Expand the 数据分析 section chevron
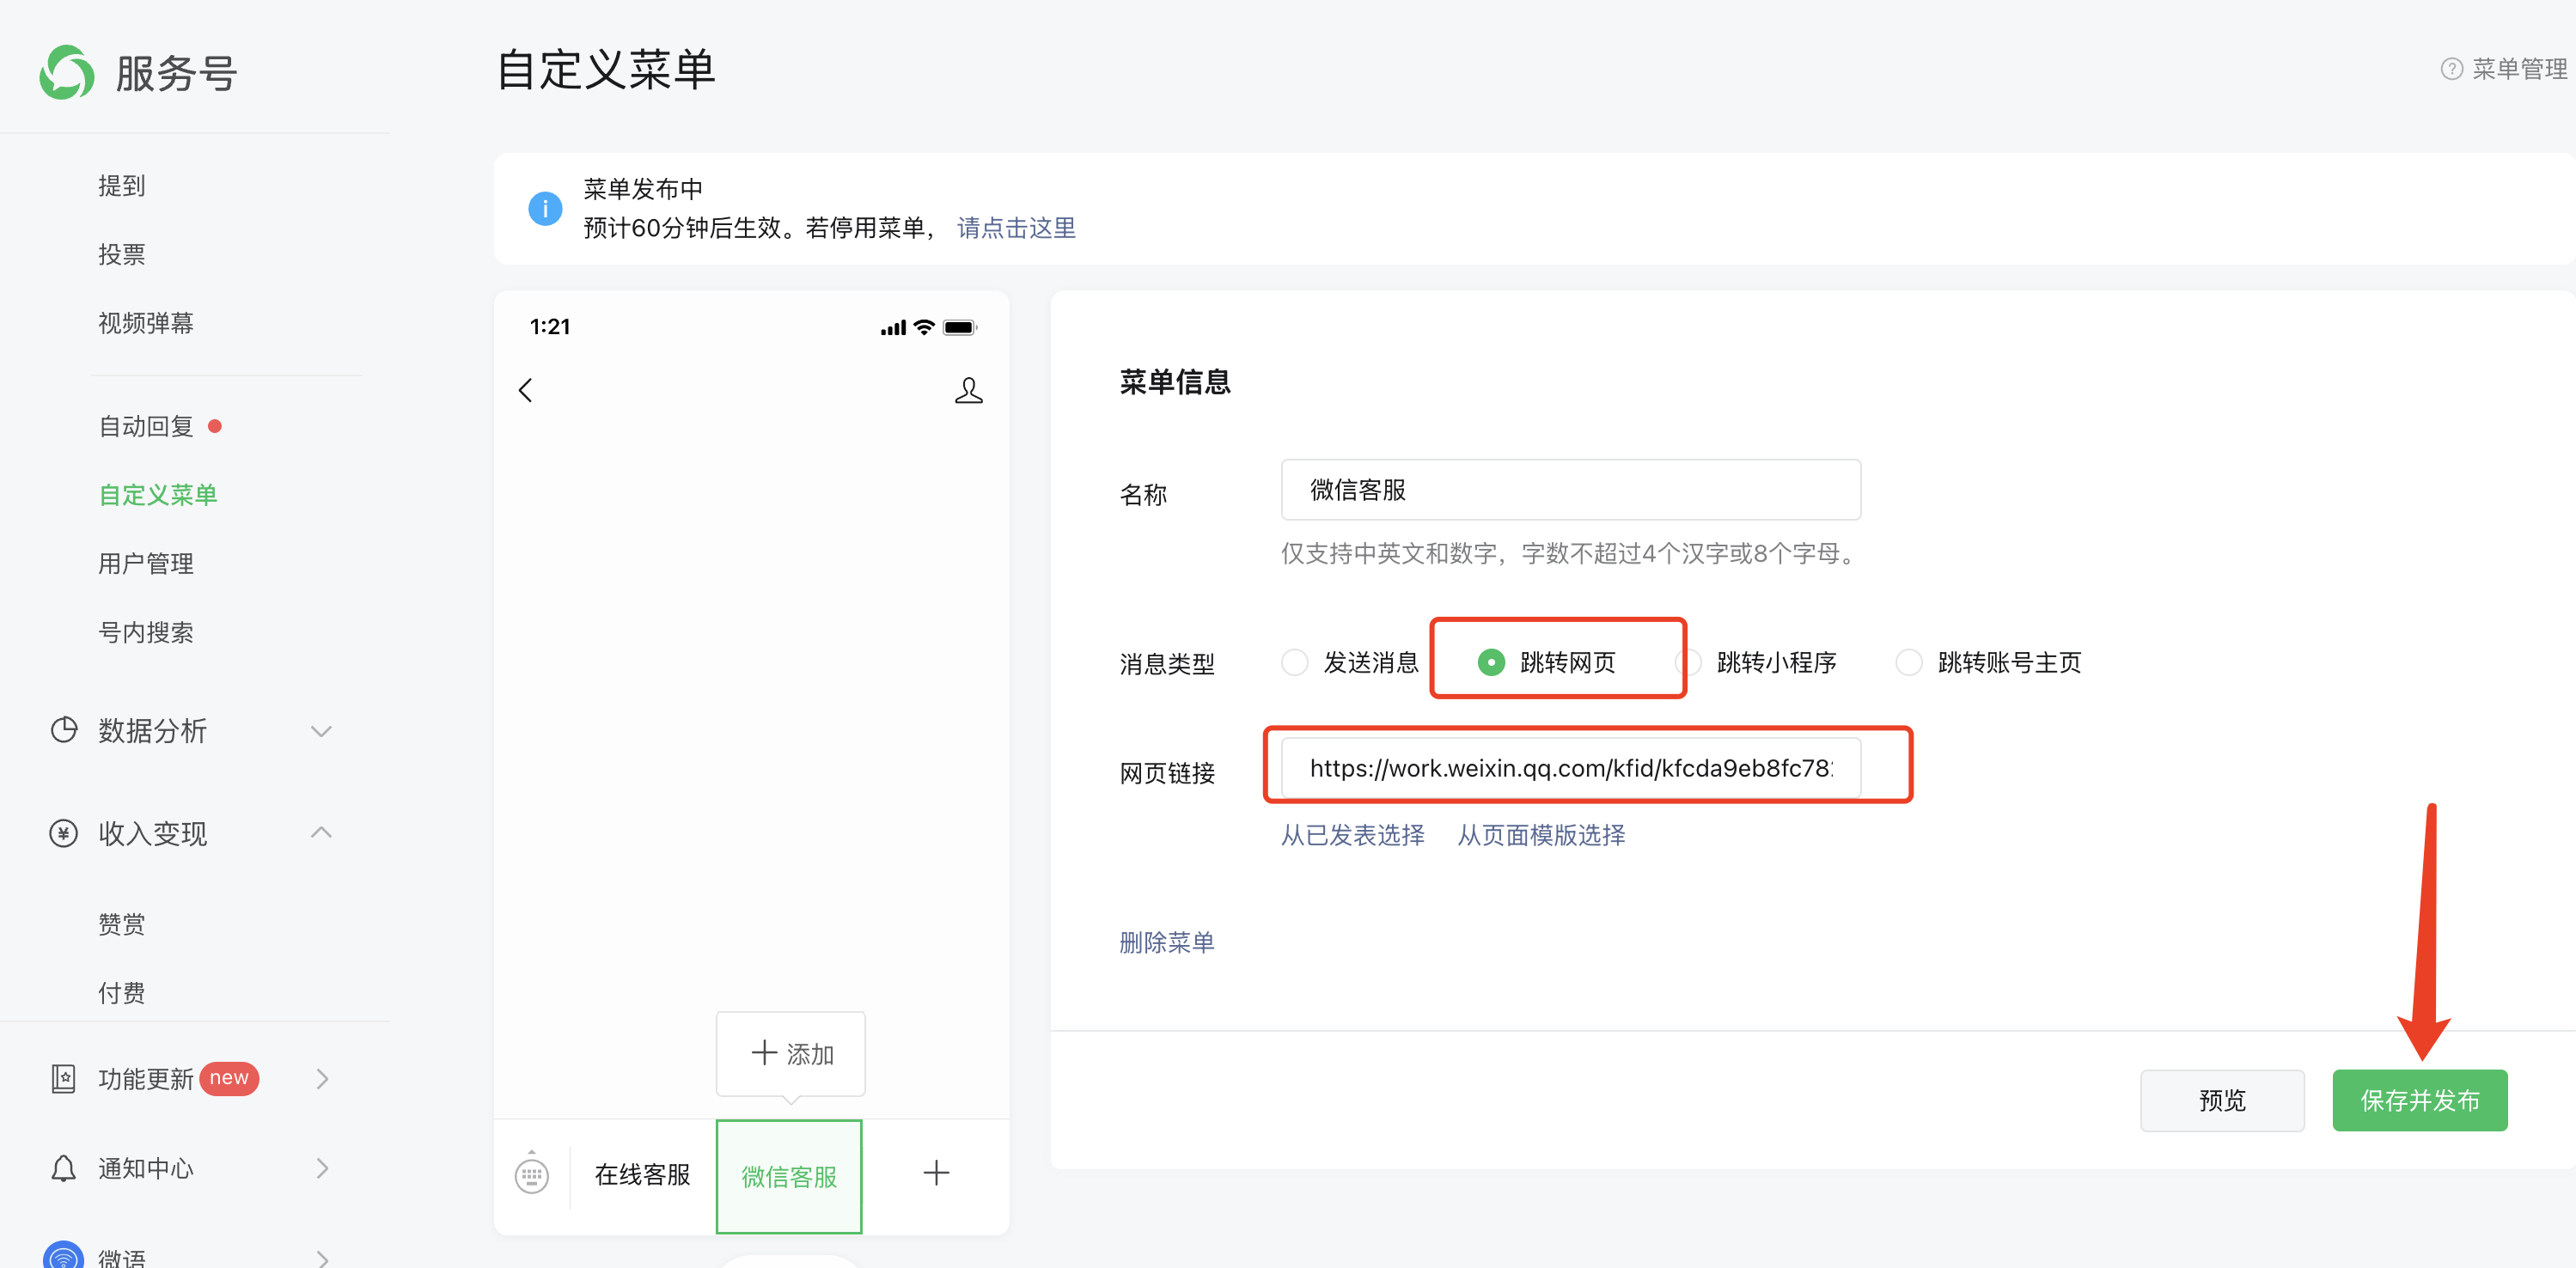 click(321, 731)
